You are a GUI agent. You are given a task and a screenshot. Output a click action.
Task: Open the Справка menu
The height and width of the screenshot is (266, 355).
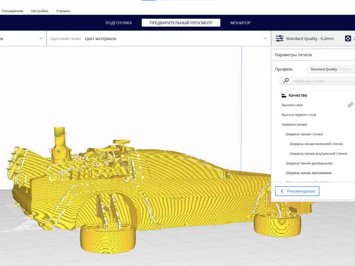click(x=63, y=11)
